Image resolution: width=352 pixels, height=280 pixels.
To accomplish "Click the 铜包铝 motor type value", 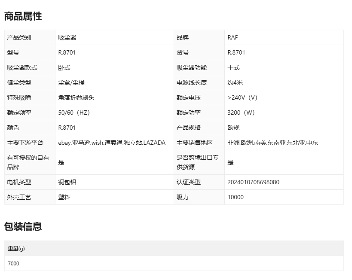I will pos(67,182).
